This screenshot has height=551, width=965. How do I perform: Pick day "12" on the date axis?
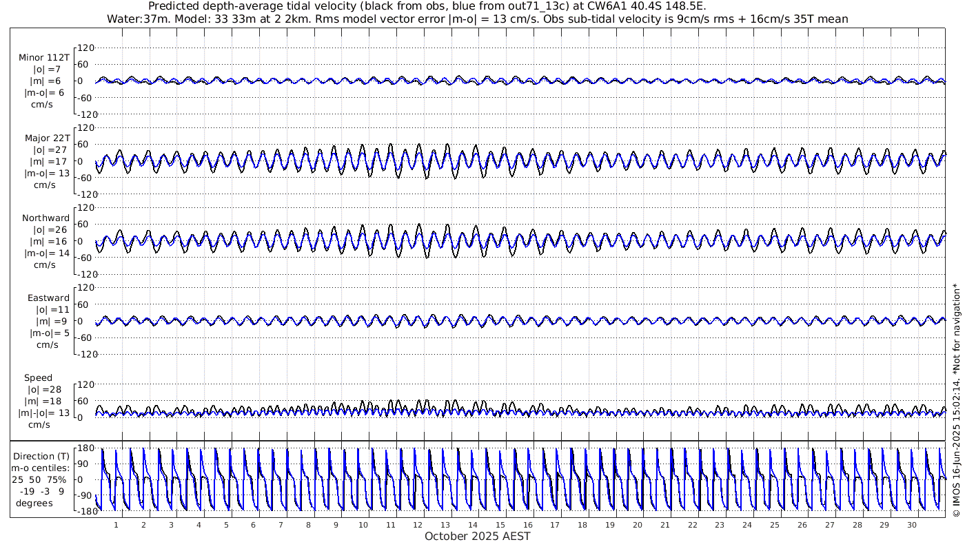tap(418, 525)
